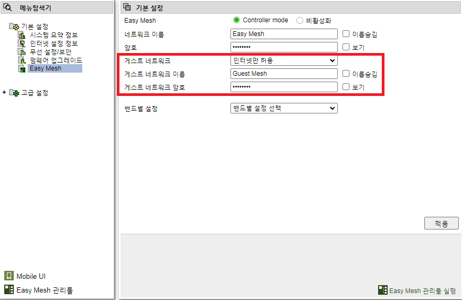Open the 게스트 네트워크 dropdown

[284, 60]
